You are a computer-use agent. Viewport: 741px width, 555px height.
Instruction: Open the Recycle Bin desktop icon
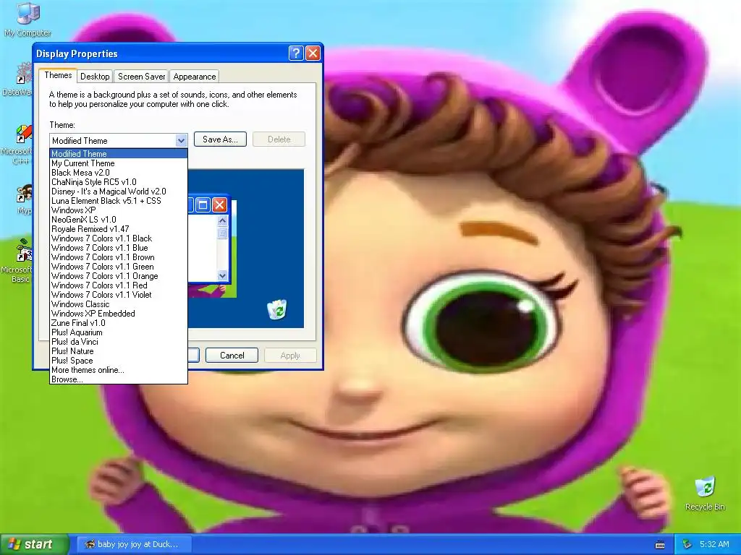point(705,494)
